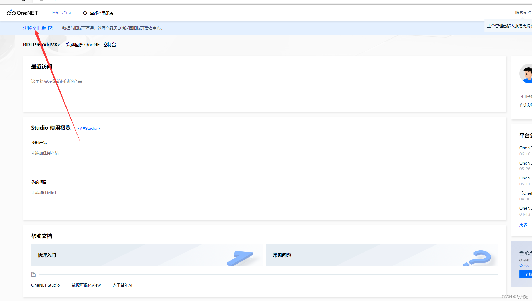The image size is (532, 301).
Task: Click the document icon under 帮助文档
Action: click(34, 274)
